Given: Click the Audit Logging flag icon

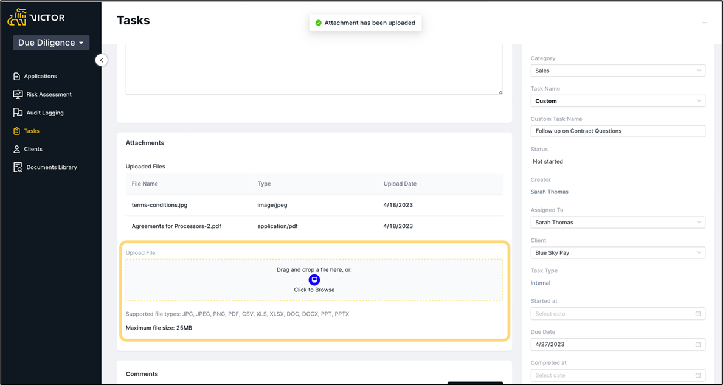Looking at the screenshot, I should click(18, 113).
